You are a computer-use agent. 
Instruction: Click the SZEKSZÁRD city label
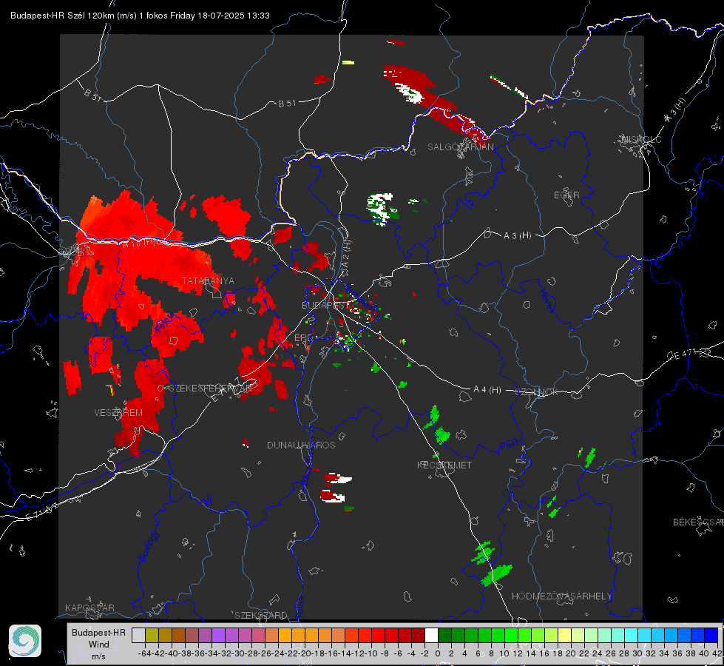261,615
